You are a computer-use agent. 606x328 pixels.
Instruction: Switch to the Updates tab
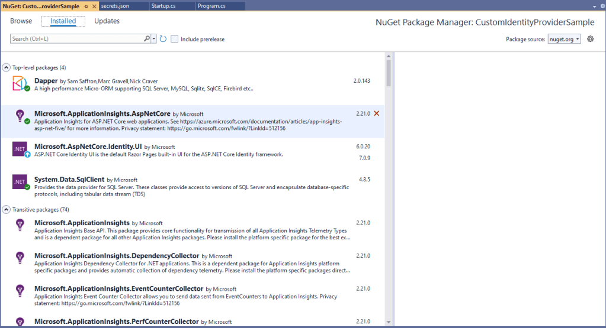107,21
